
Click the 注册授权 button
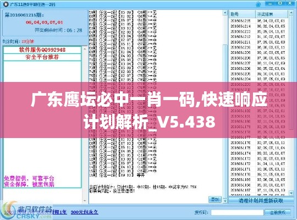[278, 212]
